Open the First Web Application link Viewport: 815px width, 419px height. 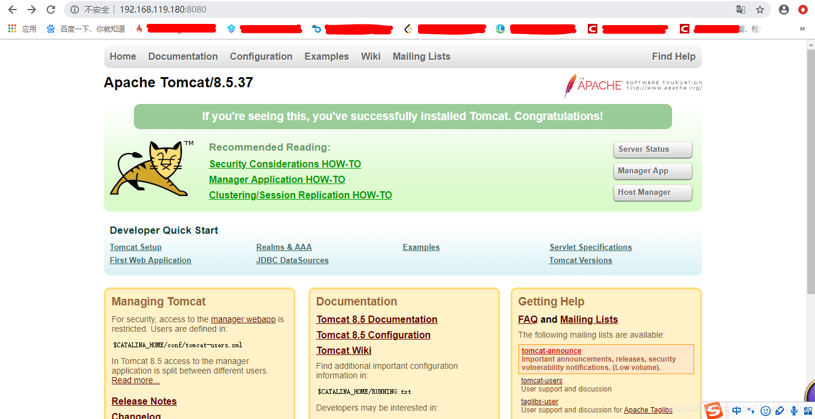[151, 260]
